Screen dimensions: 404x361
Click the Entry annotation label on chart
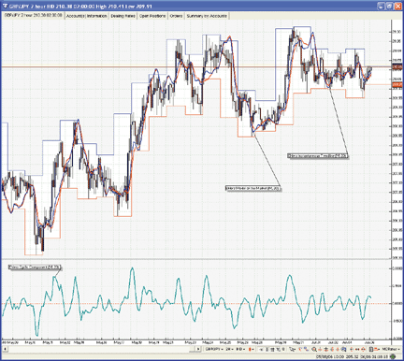pos(252,189)
